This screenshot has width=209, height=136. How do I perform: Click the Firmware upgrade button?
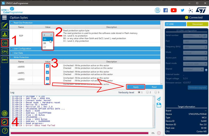[x=197, y=87]
